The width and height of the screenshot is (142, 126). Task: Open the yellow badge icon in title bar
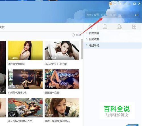click(x=110, y=3)
